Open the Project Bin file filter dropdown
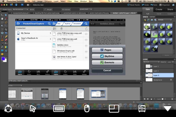The height and width of the screenshot is (117, 176). 15,86
